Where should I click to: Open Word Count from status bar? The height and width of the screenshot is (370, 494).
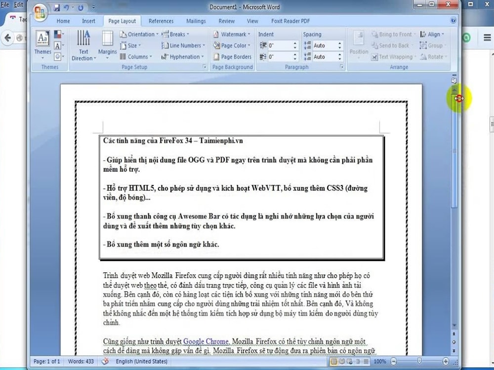81,361
